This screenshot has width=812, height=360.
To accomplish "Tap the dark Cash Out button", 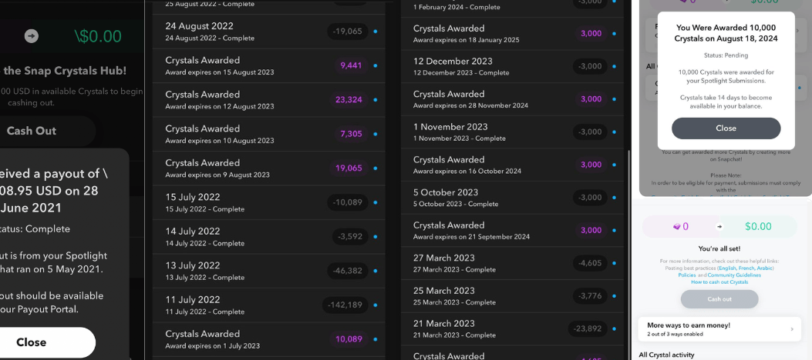I will (x=32, y=131).
